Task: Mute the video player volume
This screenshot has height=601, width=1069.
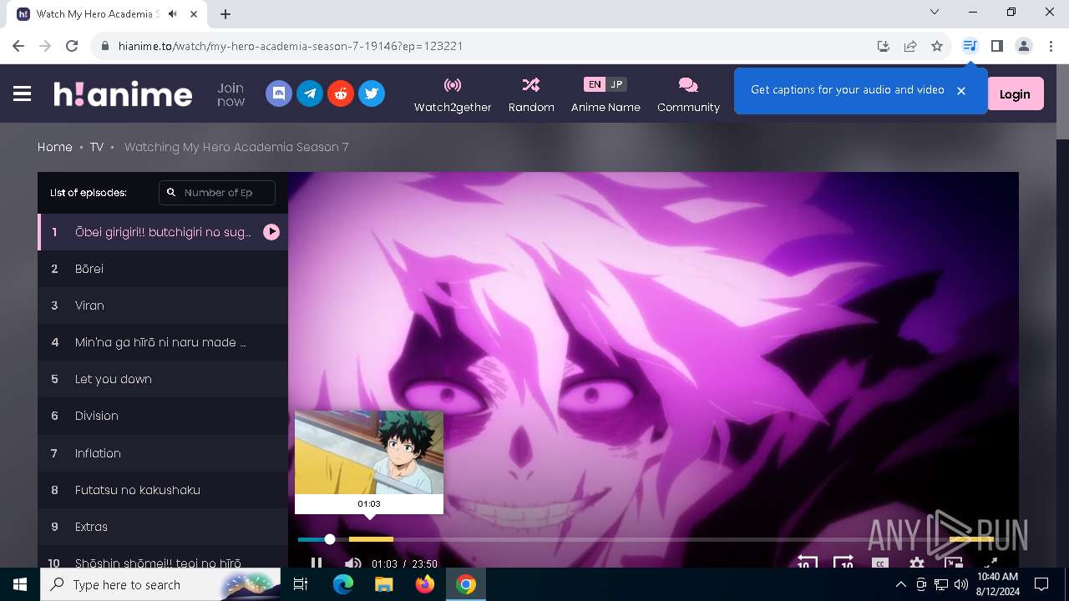Action: 352,563
